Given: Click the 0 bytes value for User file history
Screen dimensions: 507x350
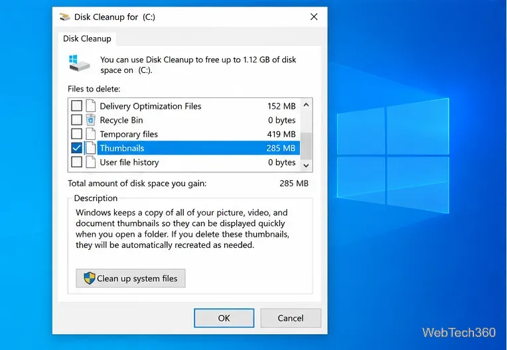Looking at the screenshot, I should point(281,162).
